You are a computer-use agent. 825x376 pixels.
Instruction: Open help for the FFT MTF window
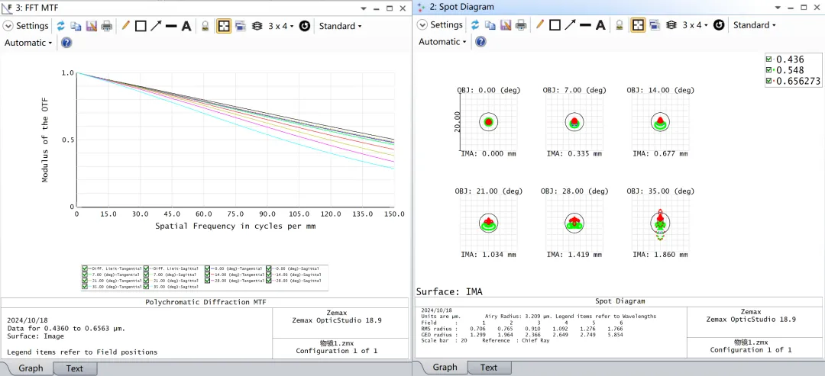66,43
